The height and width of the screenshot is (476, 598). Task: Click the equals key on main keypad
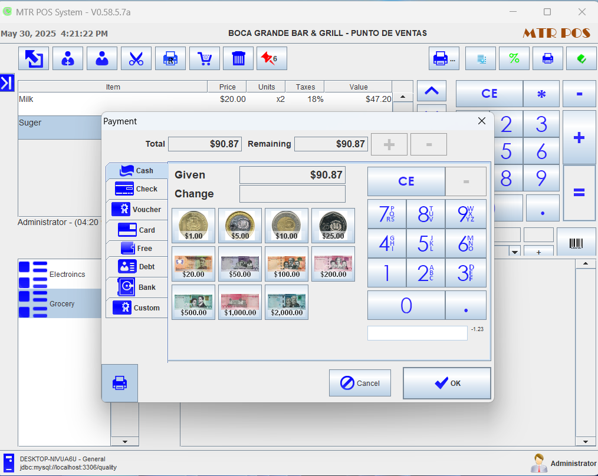pos(579,193)
